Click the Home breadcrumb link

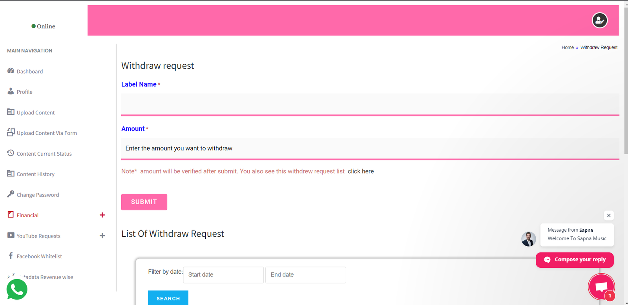pos(567,47)
